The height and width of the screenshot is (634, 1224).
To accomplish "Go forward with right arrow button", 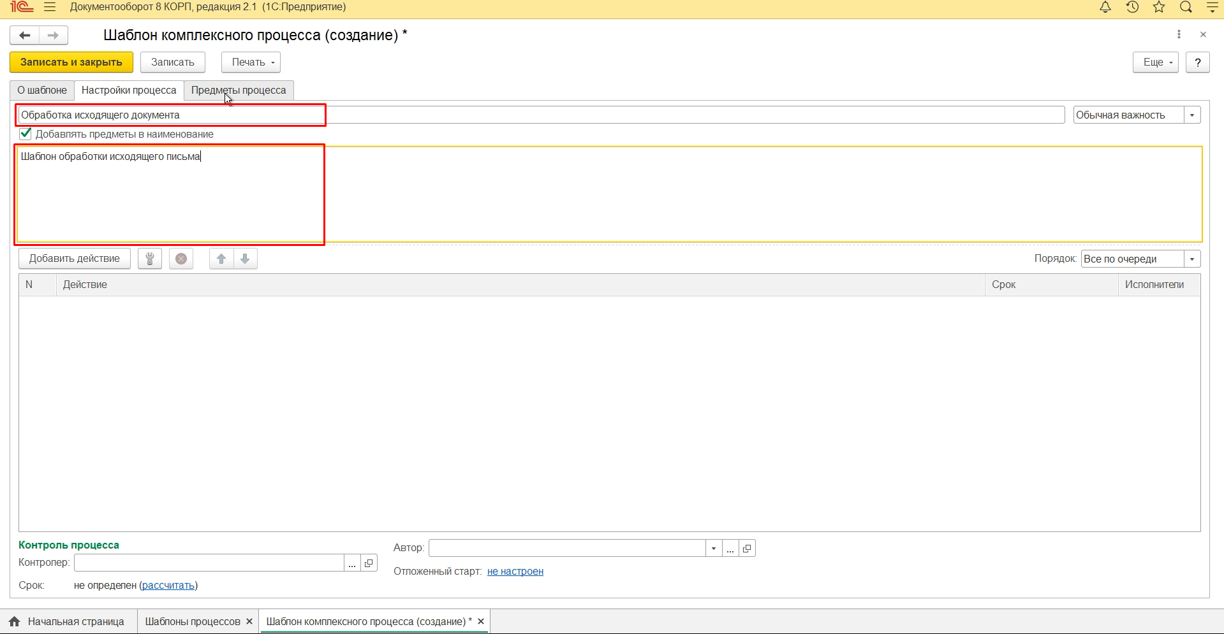I will coord(54,35).
